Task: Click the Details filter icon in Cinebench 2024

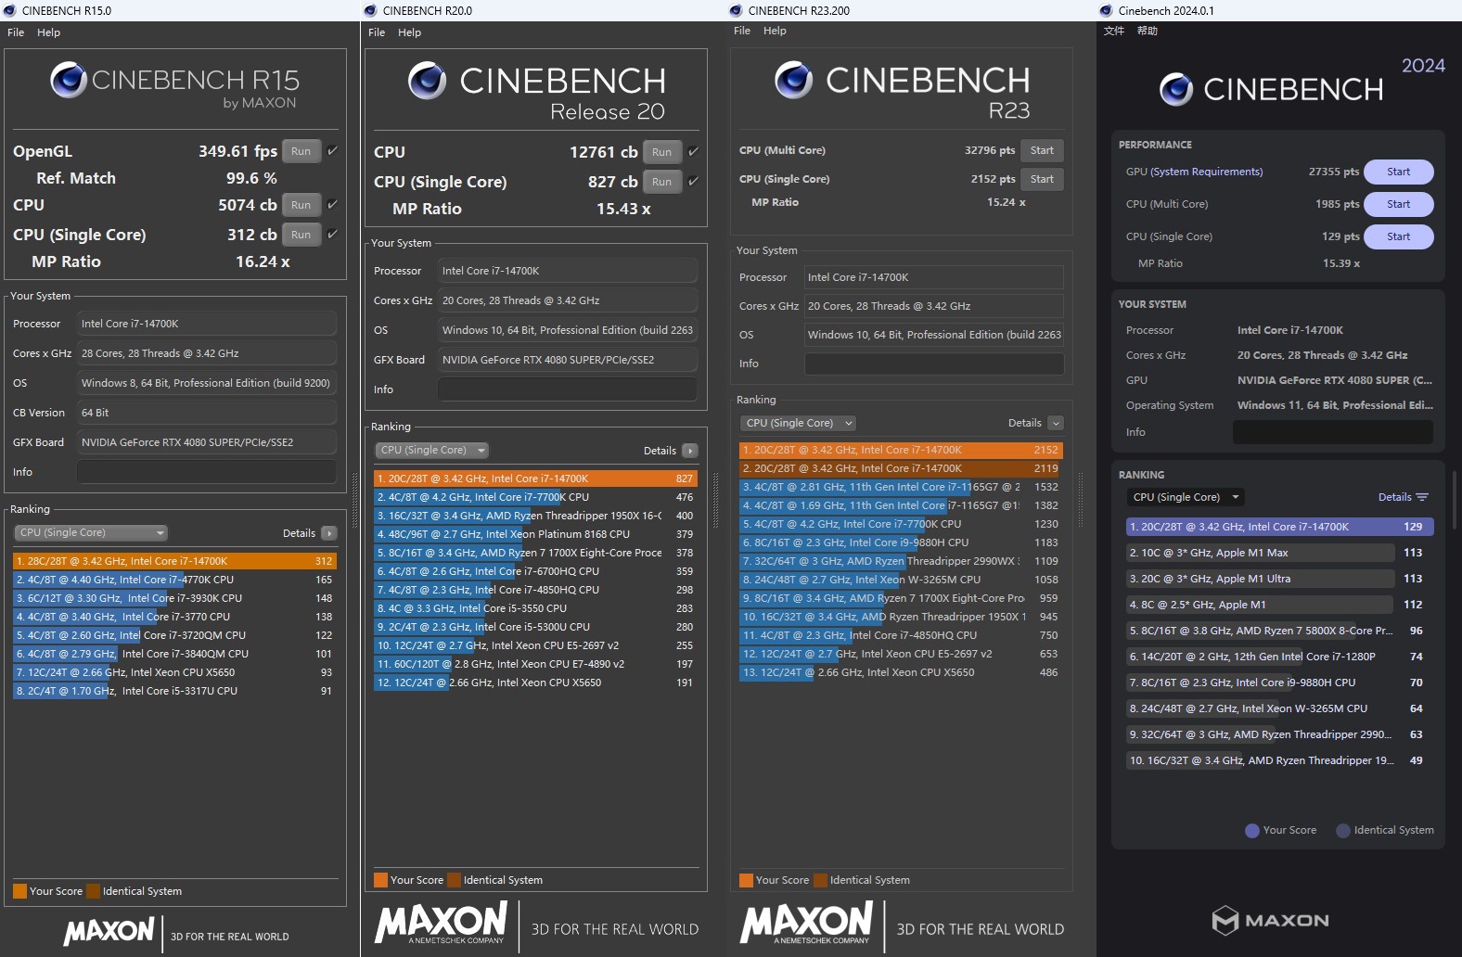Action: click(1422, 497)
